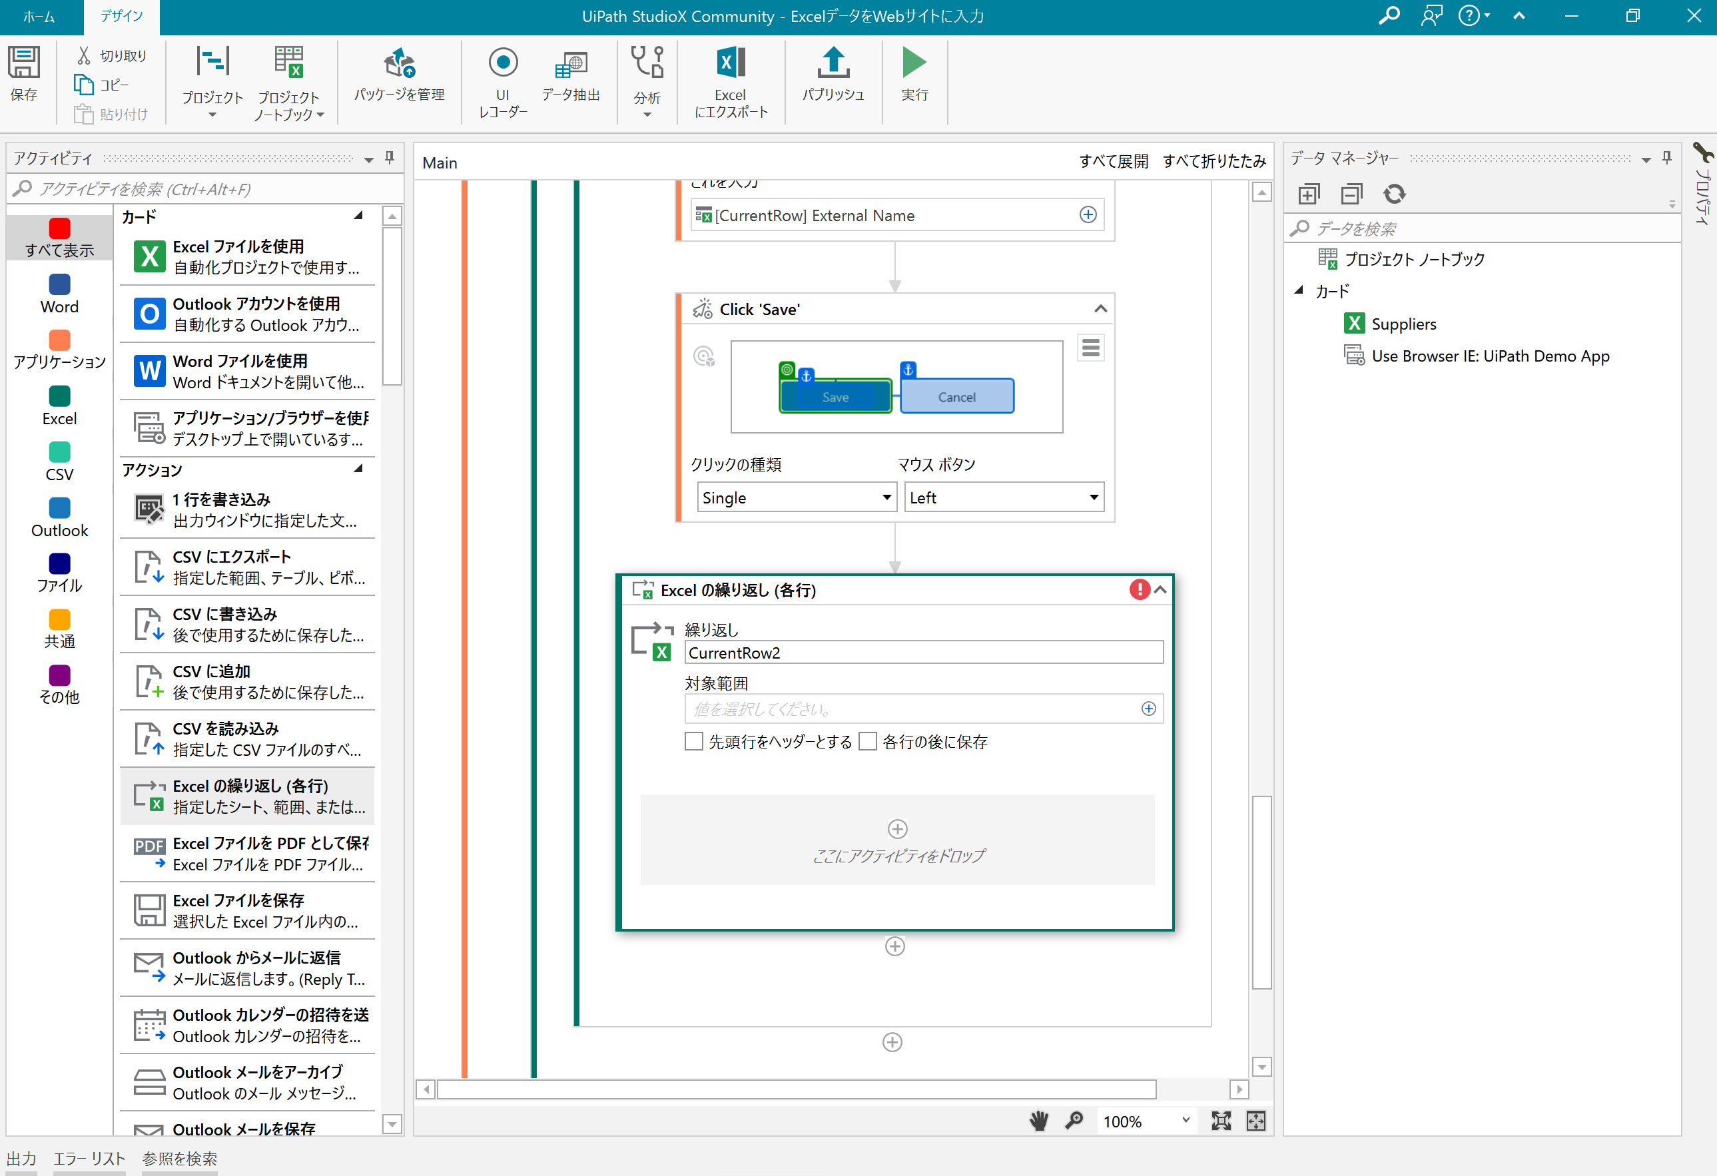Click plus button in 対象範囲 field

click(x=1148, y=709)
